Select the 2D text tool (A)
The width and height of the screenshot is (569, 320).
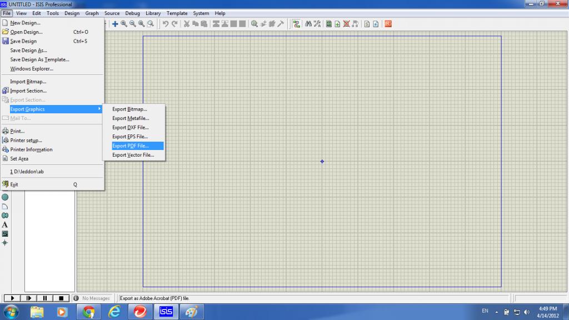pos(5,224)
